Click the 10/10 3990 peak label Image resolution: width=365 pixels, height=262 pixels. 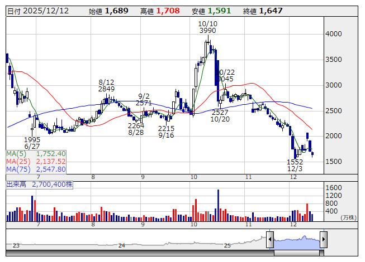pyautogui.click(x=207, y=27)
